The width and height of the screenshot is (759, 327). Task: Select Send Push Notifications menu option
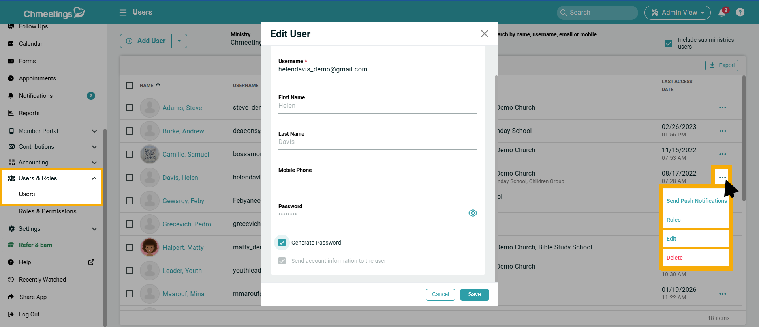[696, 201]
